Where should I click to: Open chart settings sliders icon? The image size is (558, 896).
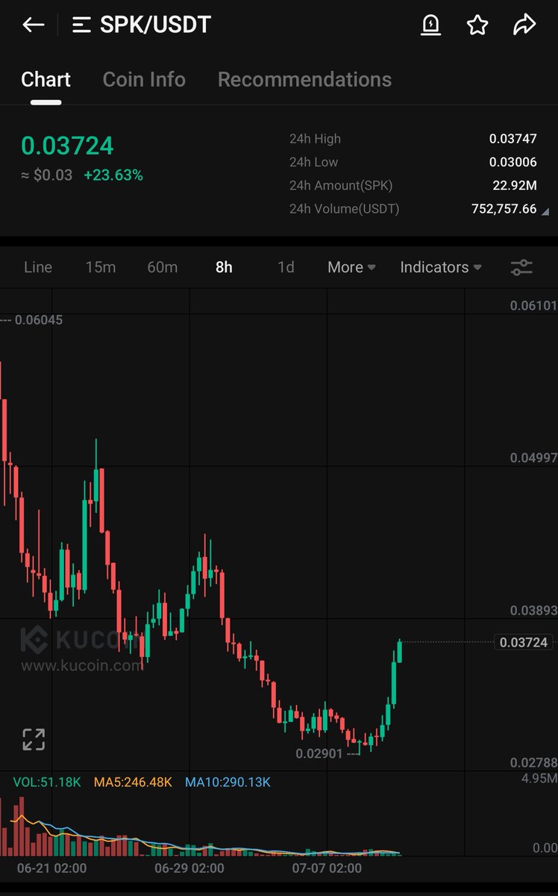pyautogui.click(x=521, y=267)
